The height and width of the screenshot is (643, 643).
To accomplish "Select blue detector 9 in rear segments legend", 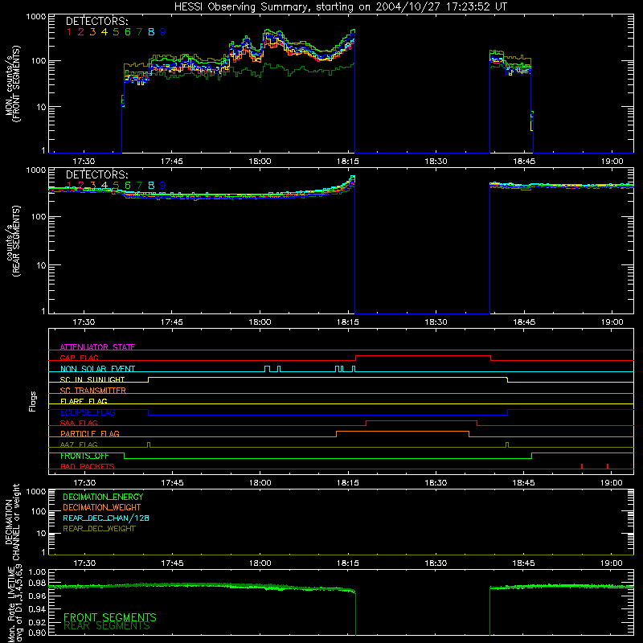I will point(163,186).
